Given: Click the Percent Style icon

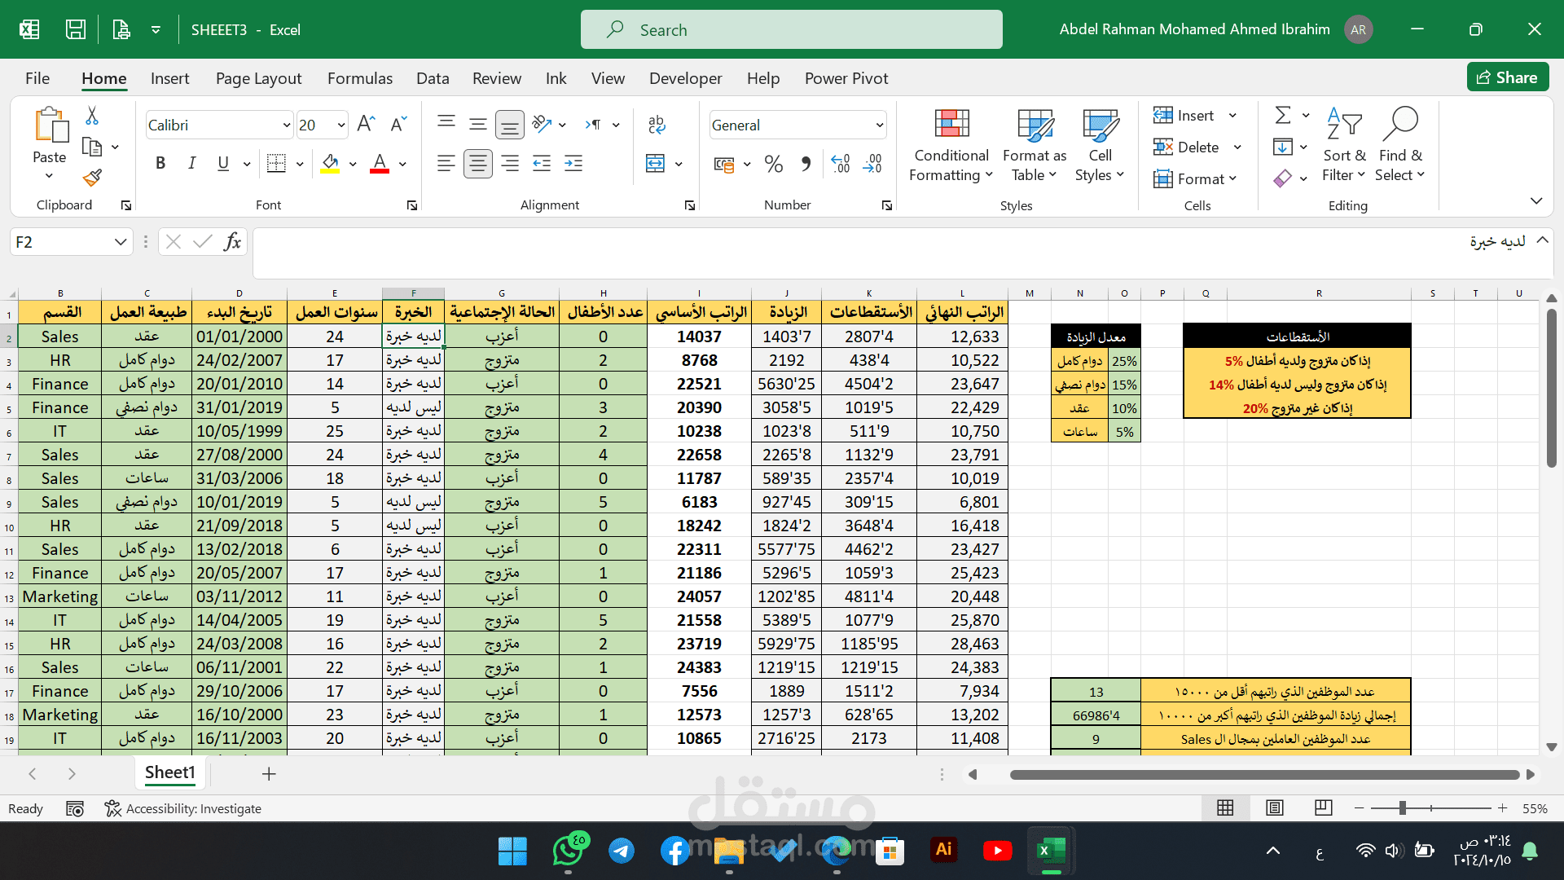Looking at the screenshot, I should pos(773,164).
